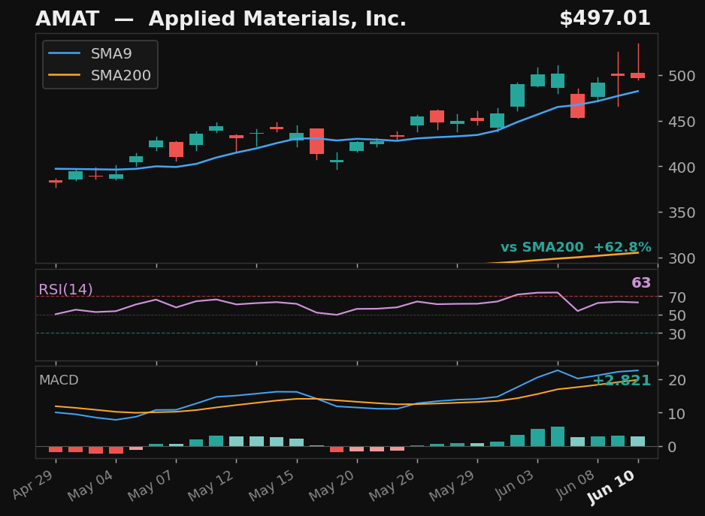705x516 pixels.
Task: Click the Applied Materials, Inc. company name
Action: (277, 19)
